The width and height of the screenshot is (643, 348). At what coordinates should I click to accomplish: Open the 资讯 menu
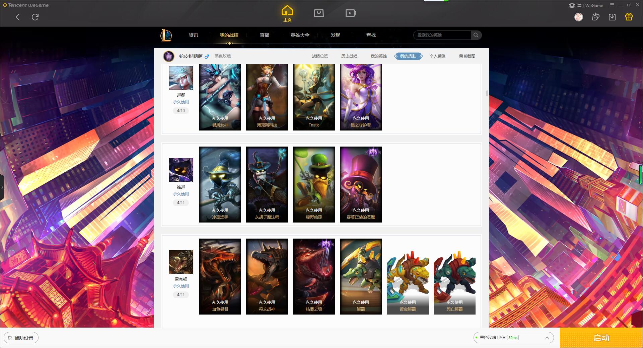pyautogui.click(x=194, y=35)
